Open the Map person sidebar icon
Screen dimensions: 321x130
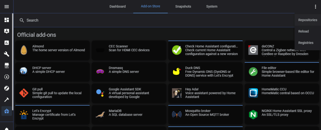point(7,31)
